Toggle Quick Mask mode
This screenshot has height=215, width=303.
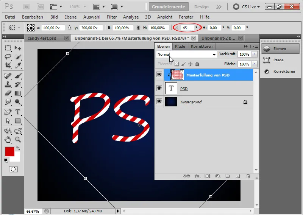(13, 169)
